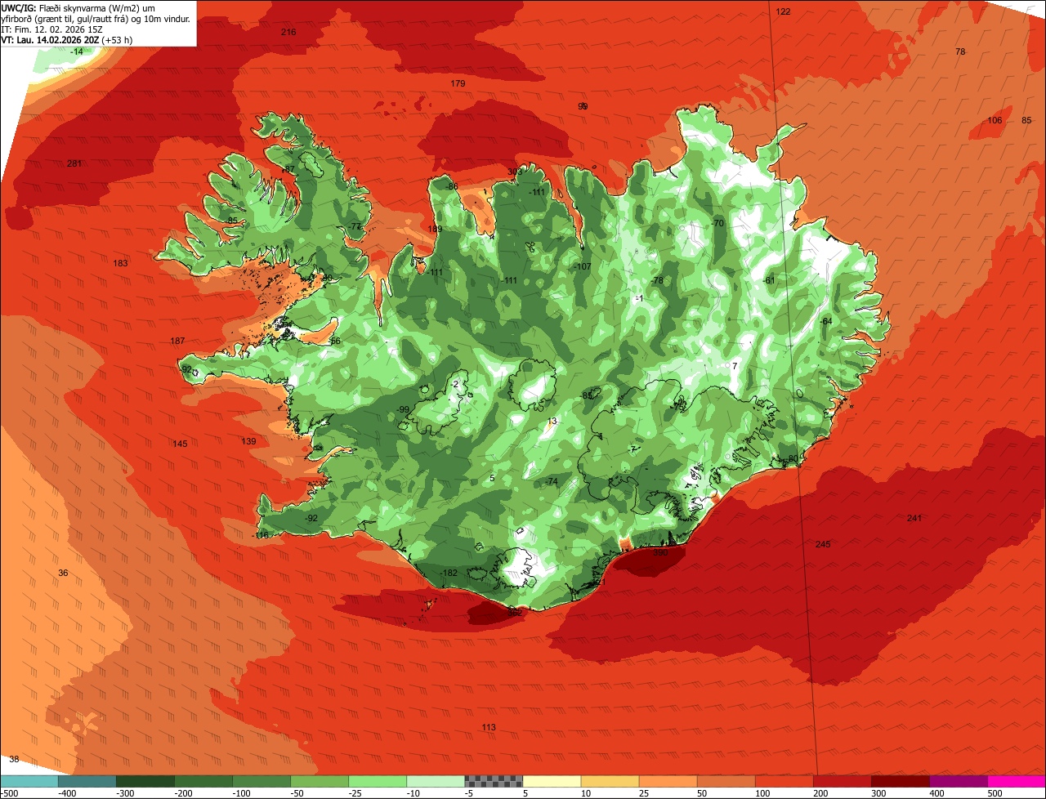The width and height of the screenshot is (1046, 799).
Task: Click the map value 241
Action: pyautogui.click(x=914, y=519)
